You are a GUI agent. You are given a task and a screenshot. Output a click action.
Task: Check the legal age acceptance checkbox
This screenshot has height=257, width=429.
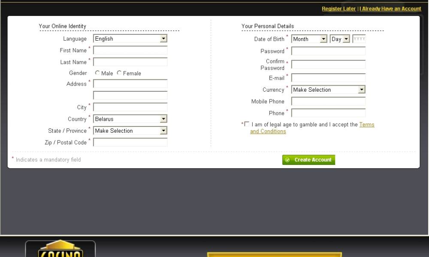point(246,124)
